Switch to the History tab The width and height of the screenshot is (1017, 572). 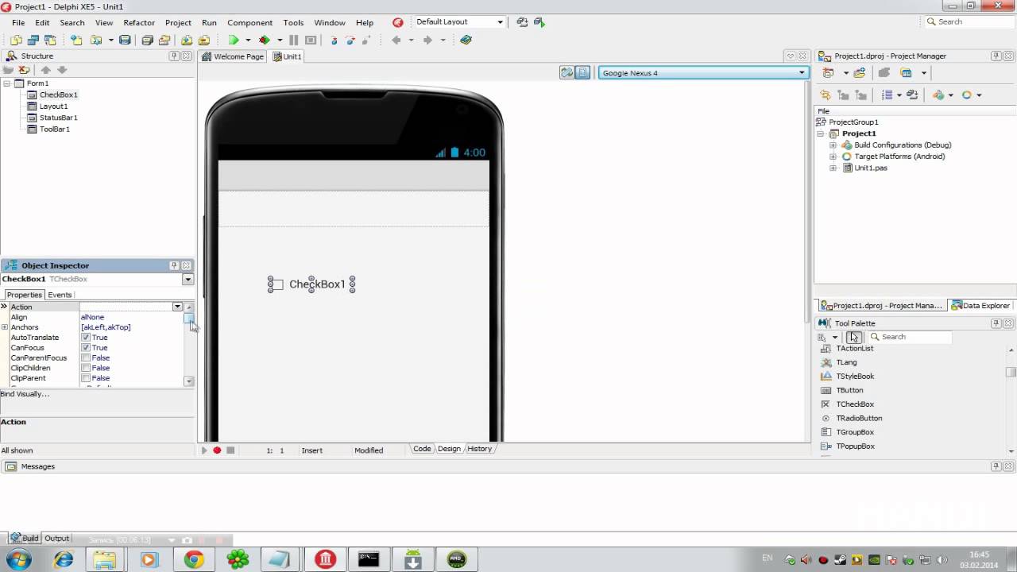[x=479, y=449]
